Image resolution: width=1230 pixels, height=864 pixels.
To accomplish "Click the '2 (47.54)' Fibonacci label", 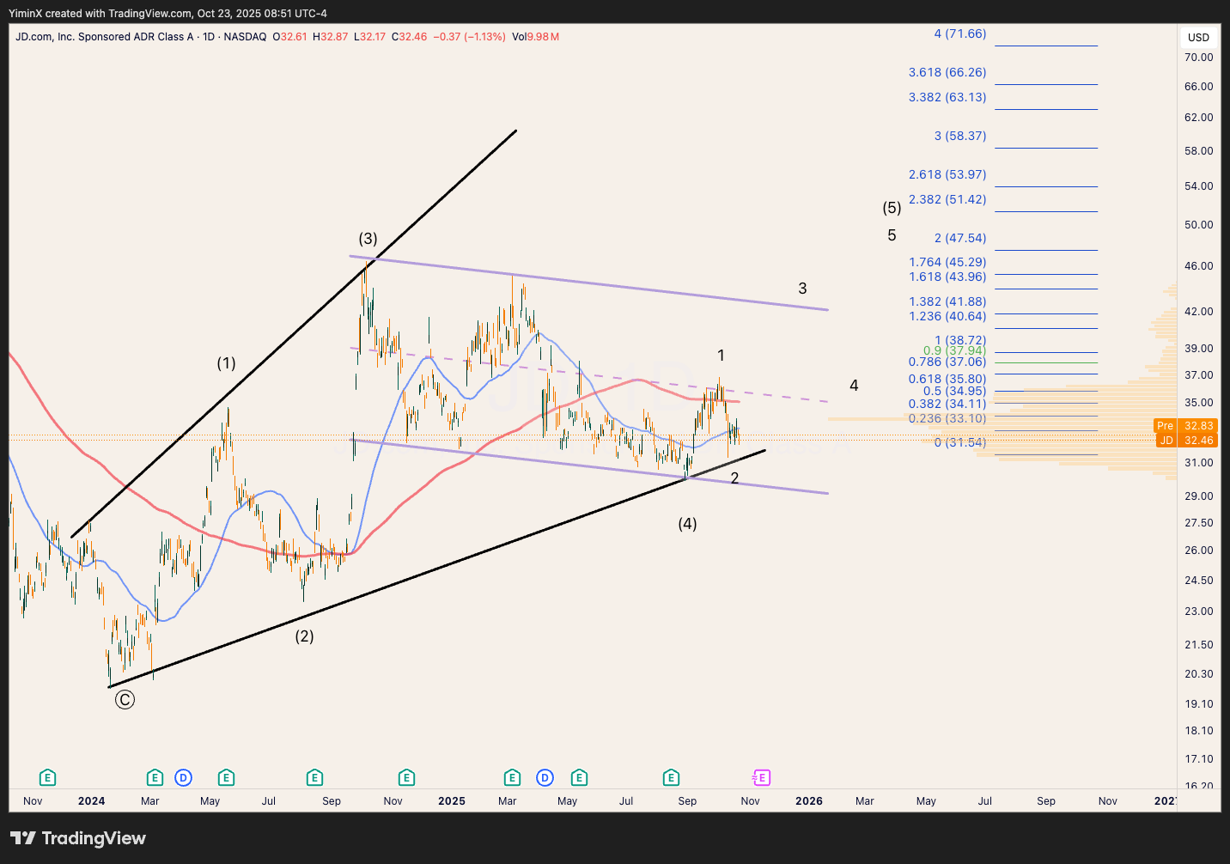I will (x=960, y=238).
